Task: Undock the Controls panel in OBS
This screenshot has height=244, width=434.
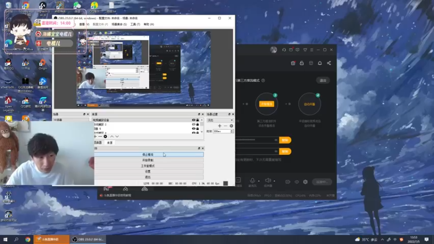Action: pos(199,149)
